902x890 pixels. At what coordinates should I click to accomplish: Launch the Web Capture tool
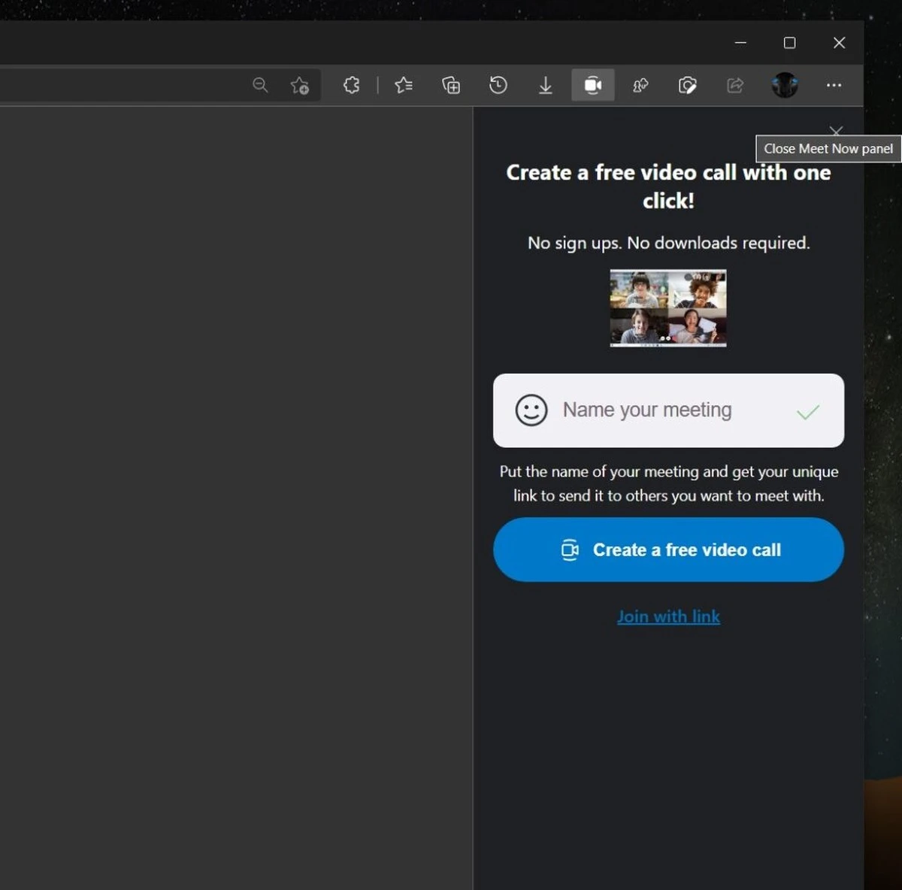[x=687, y=85]
